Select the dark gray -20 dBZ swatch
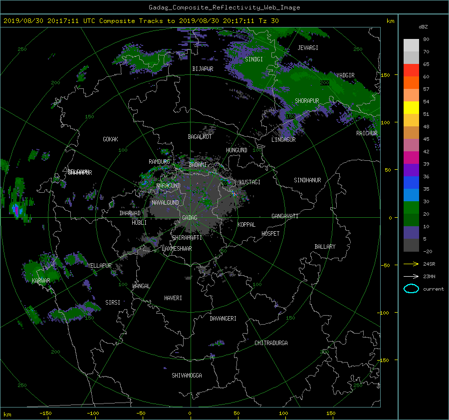The image size is (449, 420). pos(411,245)
